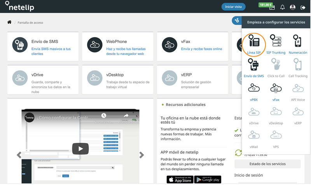The width and height of the screenshot is (311, 185).
Task: Open the notifications bell
Action: click(x=283, y=7)
